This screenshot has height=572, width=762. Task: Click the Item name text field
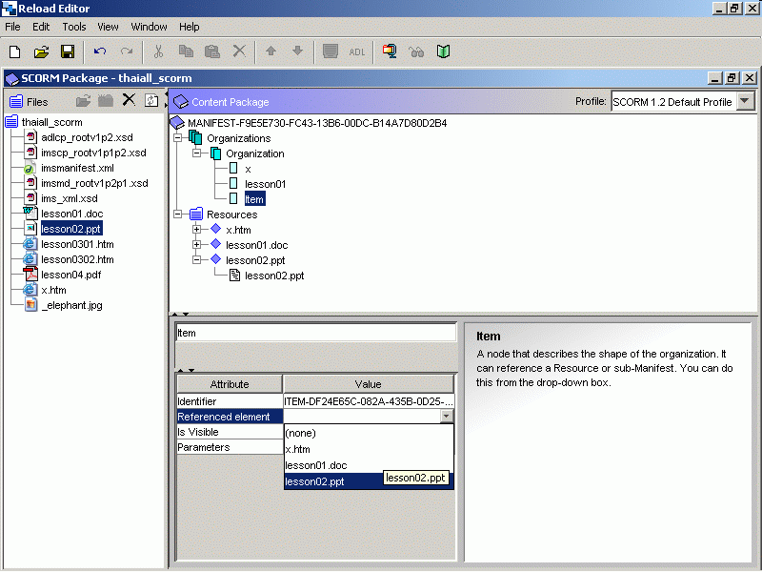(314, 334)
